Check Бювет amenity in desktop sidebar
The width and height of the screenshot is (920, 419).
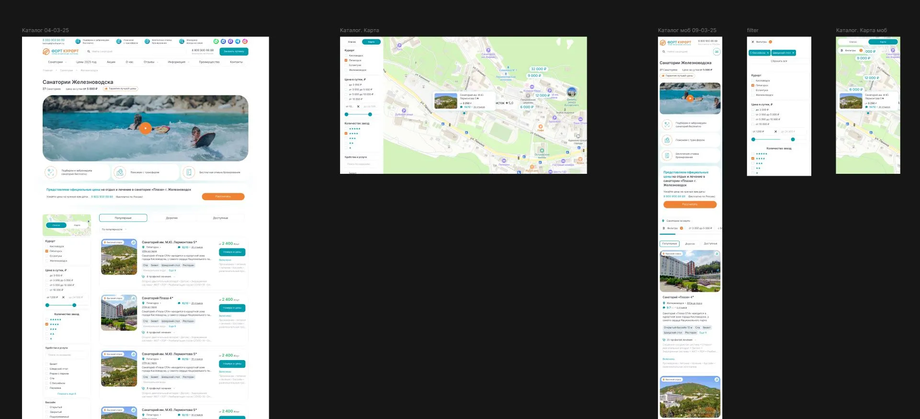click(46, 364)
